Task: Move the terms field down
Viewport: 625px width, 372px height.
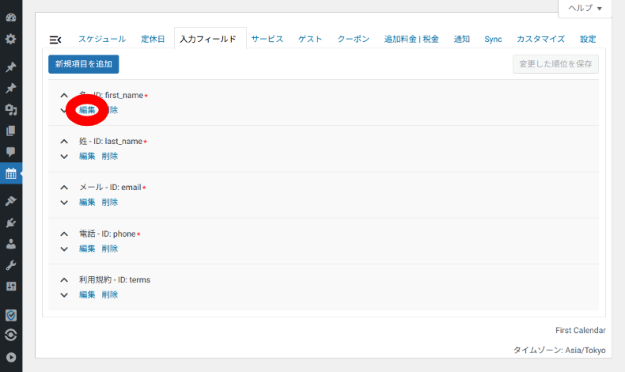Action: [x=64, y=295]
